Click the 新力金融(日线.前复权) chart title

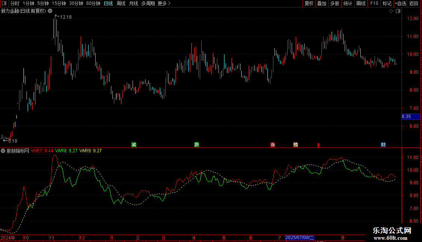click(x=24, y=11)
